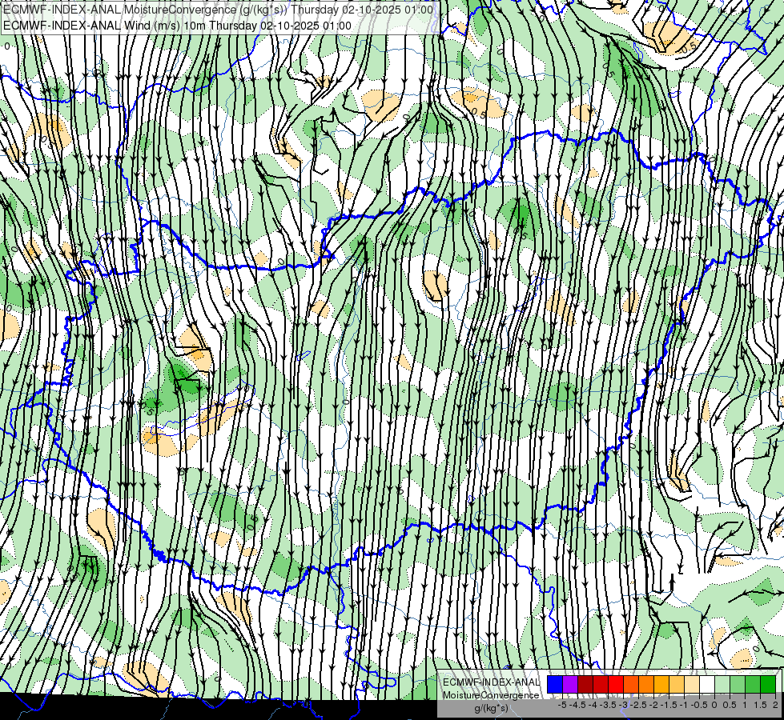This screenshot has height=720, width=784.
Task: Select the pale cream swatch left of -0.5
Action: pyautogui.click(x=692, y=684)
